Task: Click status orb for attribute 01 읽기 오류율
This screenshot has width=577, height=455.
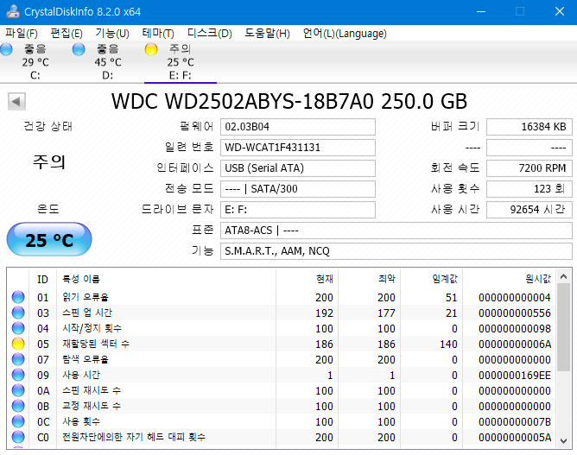Action: point(18,297)
